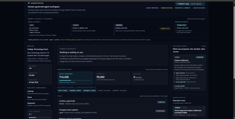Click the AGENT PROPOSES step label
The height and width of the screenshot is (119, 235).
tap(152, 8)
